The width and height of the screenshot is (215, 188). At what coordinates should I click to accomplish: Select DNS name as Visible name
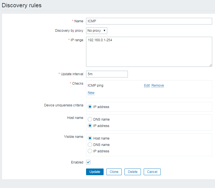click(90, 145)
